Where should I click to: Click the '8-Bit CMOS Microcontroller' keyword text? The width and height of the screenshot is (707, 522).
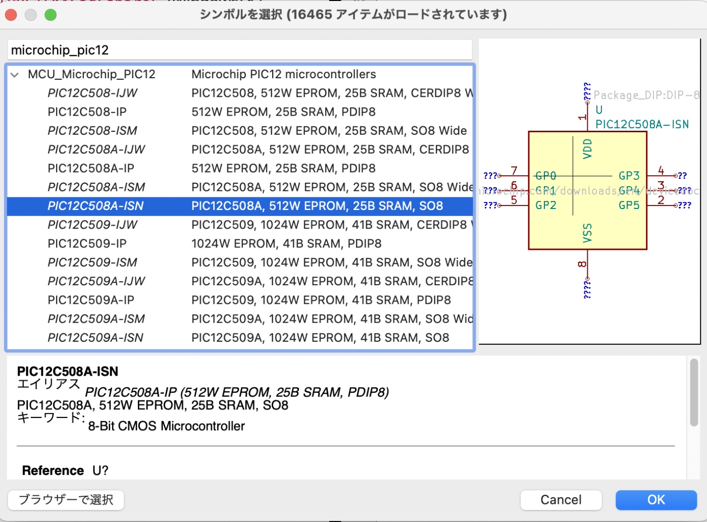(167, 426)
